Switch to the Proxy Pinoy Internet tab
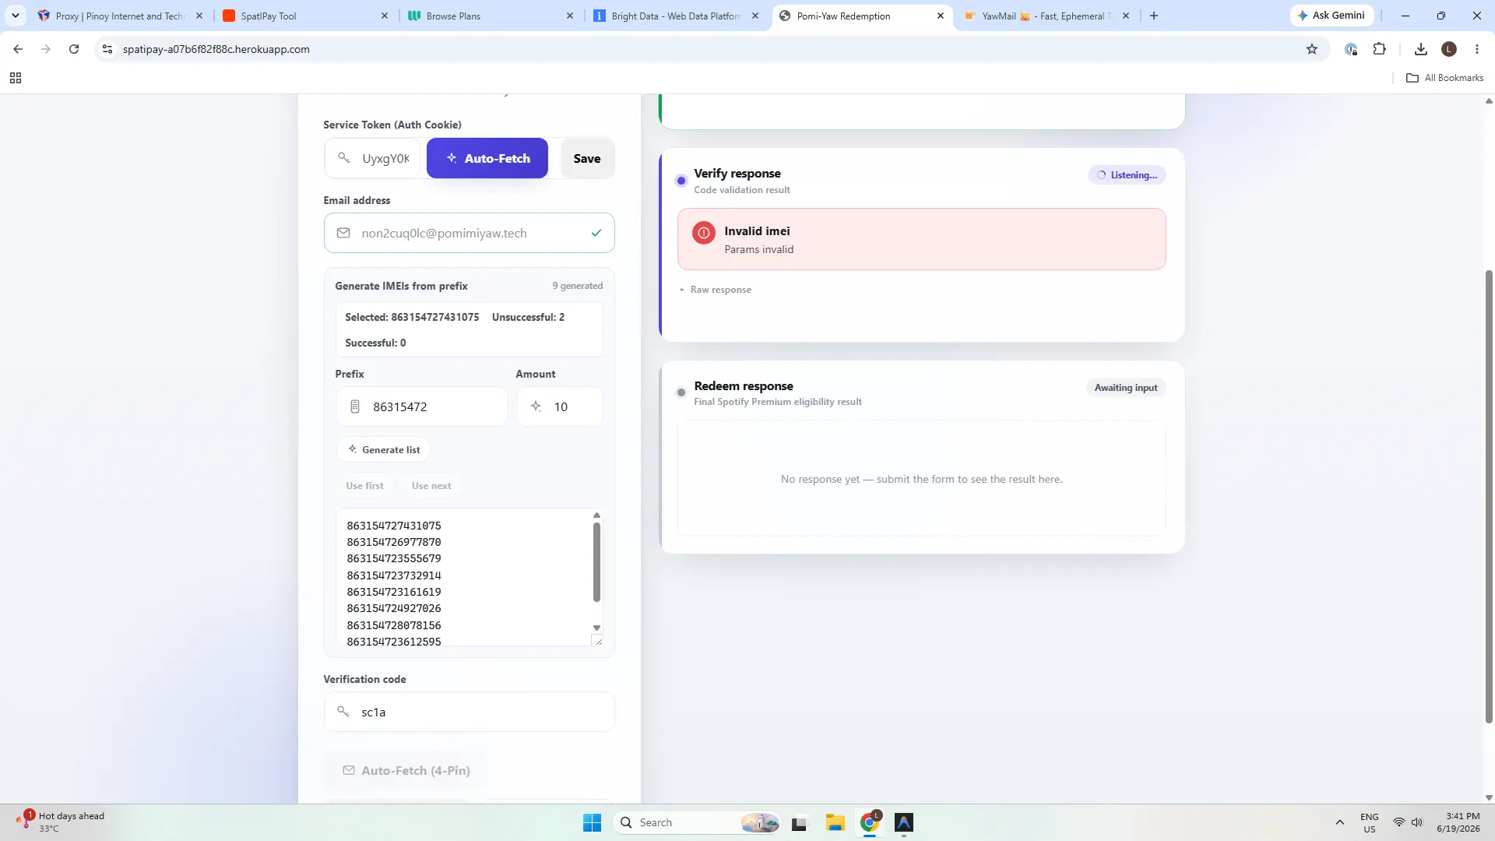The width and height of the screenshot is (1495, 841). point(121,16)
